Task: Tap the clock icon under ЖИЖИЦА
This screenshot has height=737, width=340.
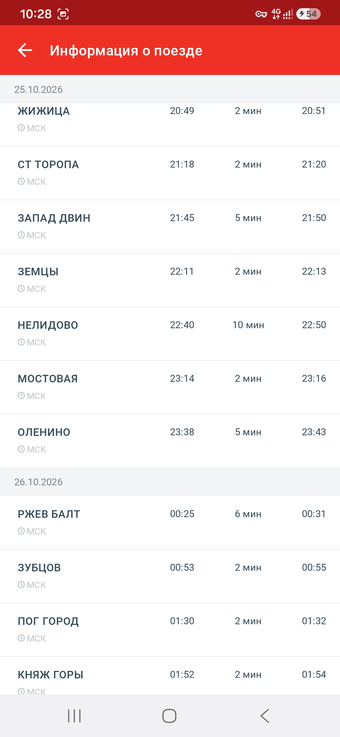Action: pyautogui.click(x=21, y=128)
